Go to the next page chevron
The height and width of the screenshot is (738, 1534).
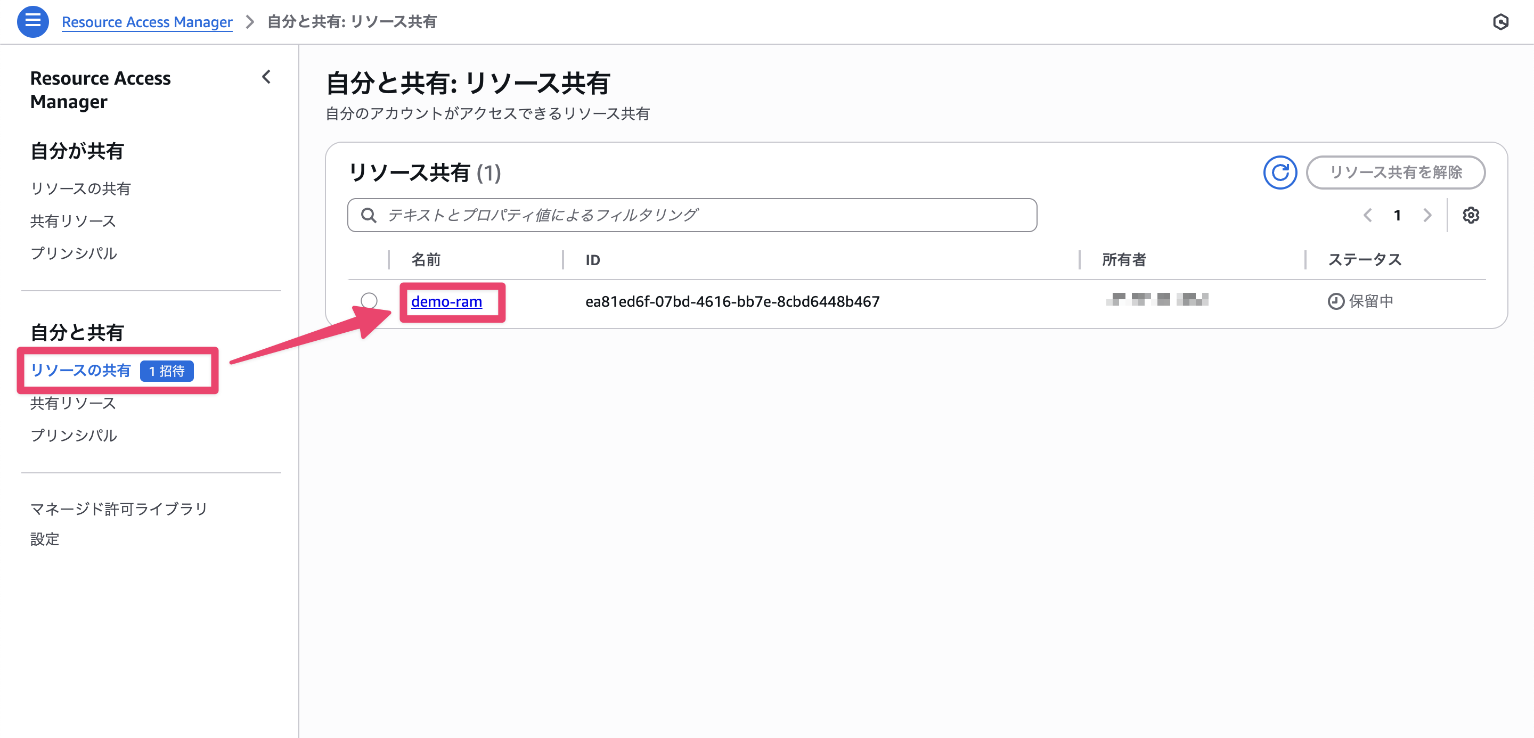point(1427,215)
